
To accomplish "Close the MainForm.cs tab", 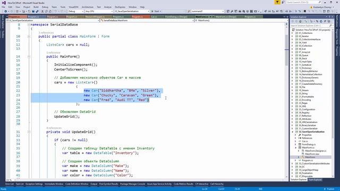I will [213, 16].
